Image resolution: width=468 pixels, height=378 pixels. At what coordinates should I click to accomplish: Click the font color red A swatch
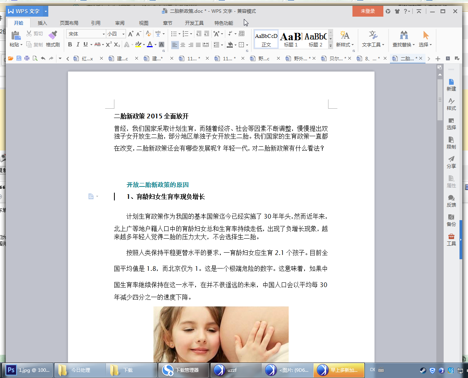pyautogui.click(x=150, y=44)
